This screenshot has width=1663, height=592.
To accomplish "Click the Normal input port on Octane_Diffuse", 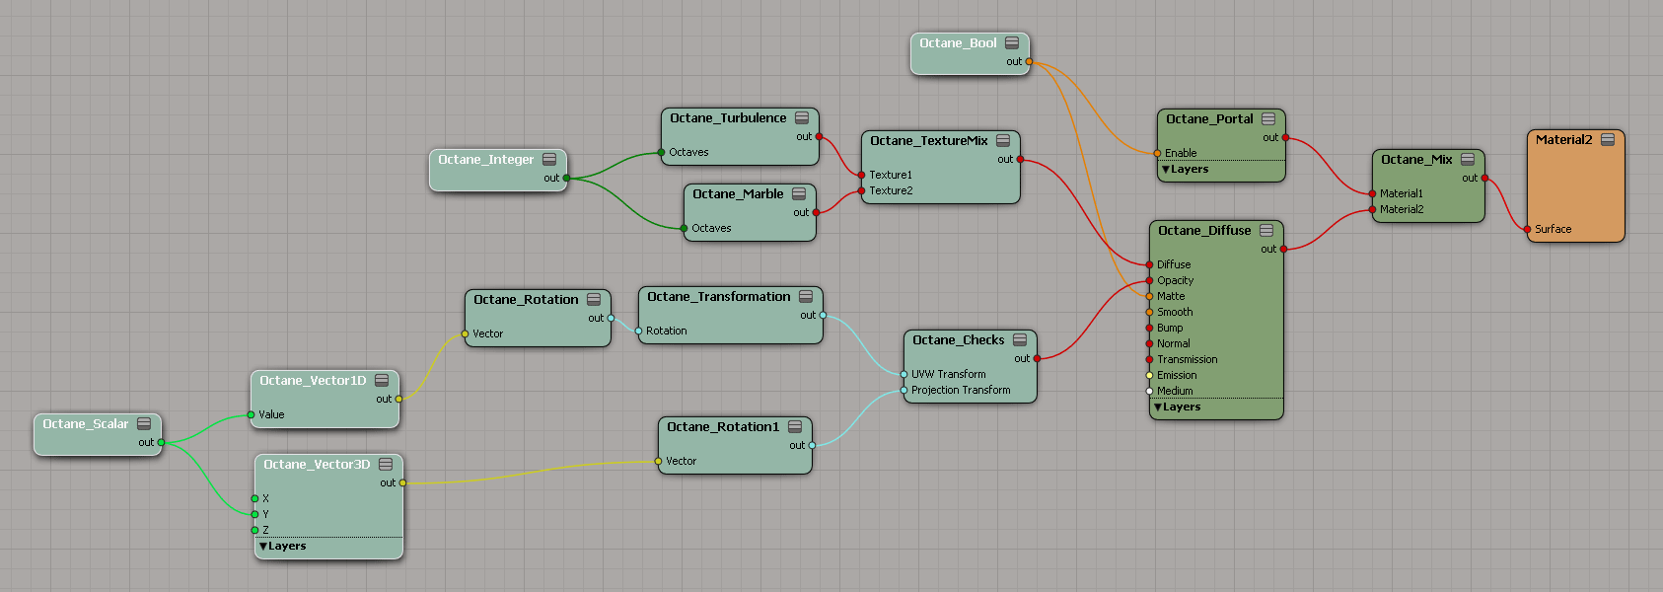I will click(1149, 343).
